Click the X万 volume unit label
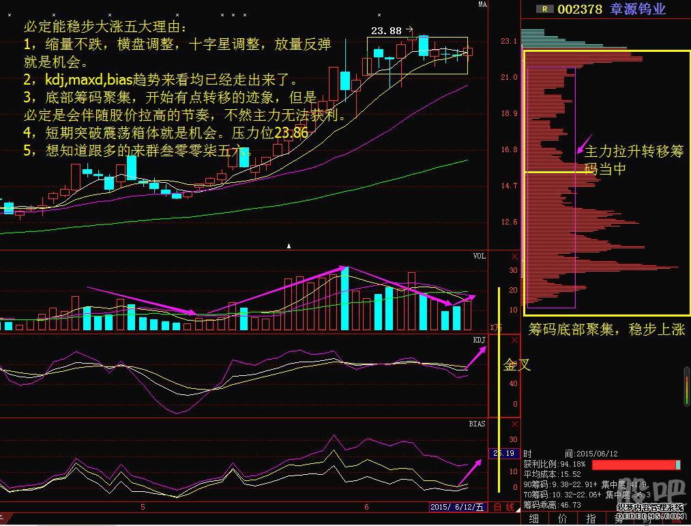This screenshot has height=526, width=691. click(496, 327)
